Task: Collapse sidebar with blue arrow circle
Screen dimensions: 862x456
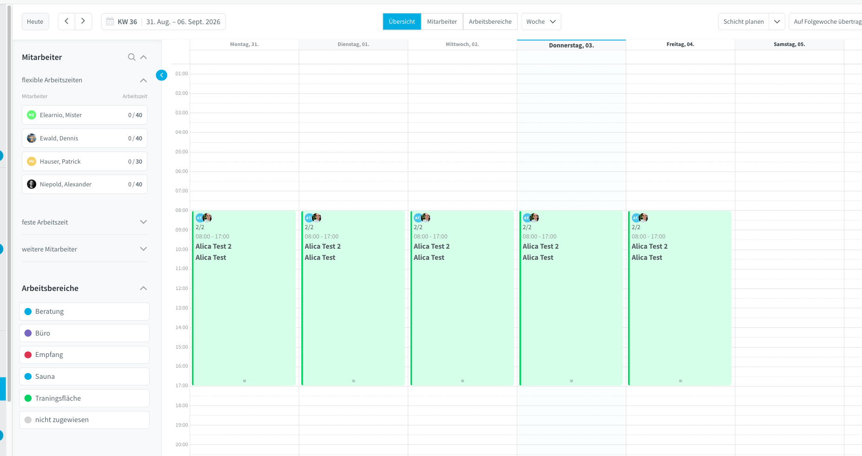Action: click(x=161, y=75)
